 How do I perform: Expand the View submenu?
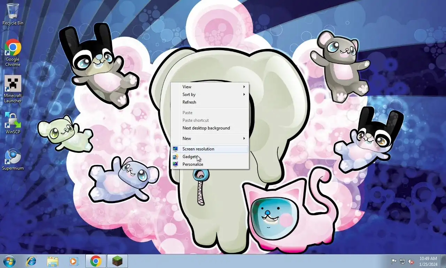(x=210, y=87)
